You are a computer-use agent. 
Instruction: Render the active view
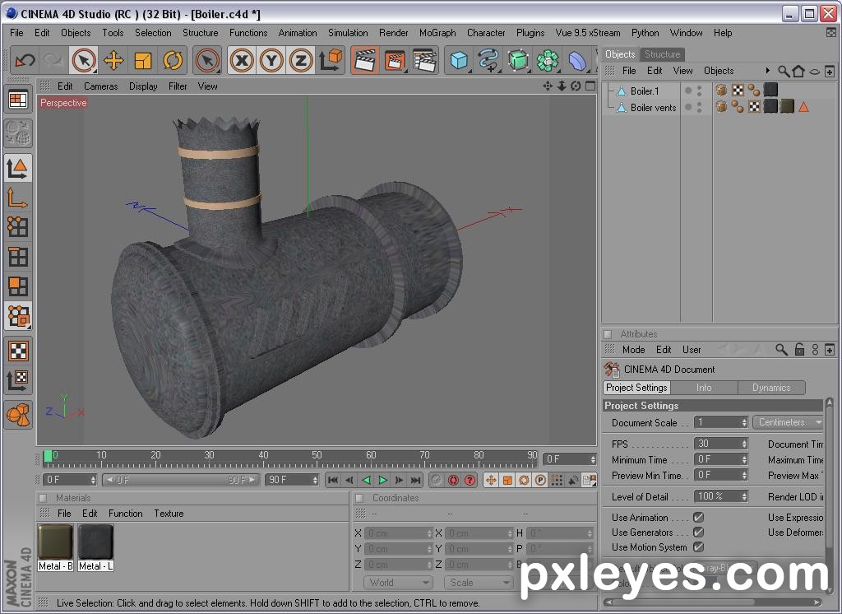click(x=365, y=60)
